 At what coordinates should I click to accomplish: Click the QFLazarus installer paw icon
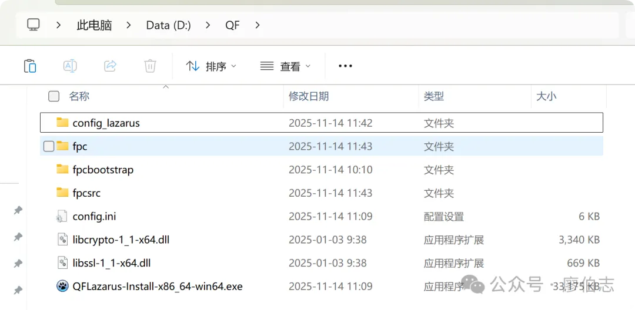62,287
